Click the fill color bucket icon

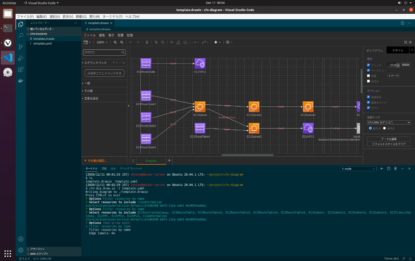172,42
